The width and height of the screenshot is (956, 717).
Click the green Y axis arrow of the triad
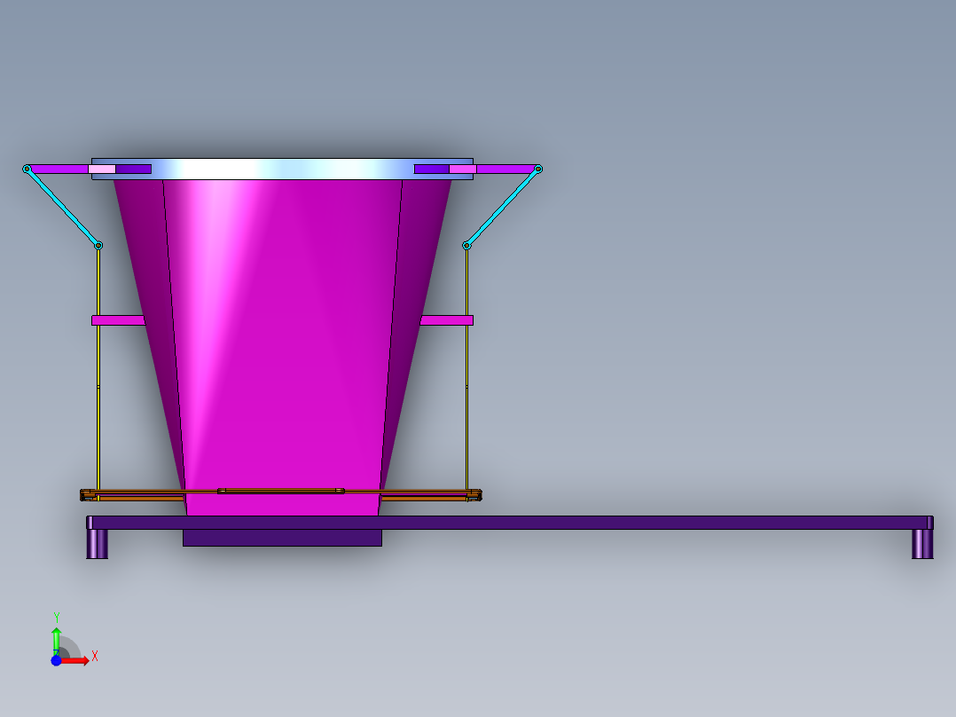click(x=56, y=637)
